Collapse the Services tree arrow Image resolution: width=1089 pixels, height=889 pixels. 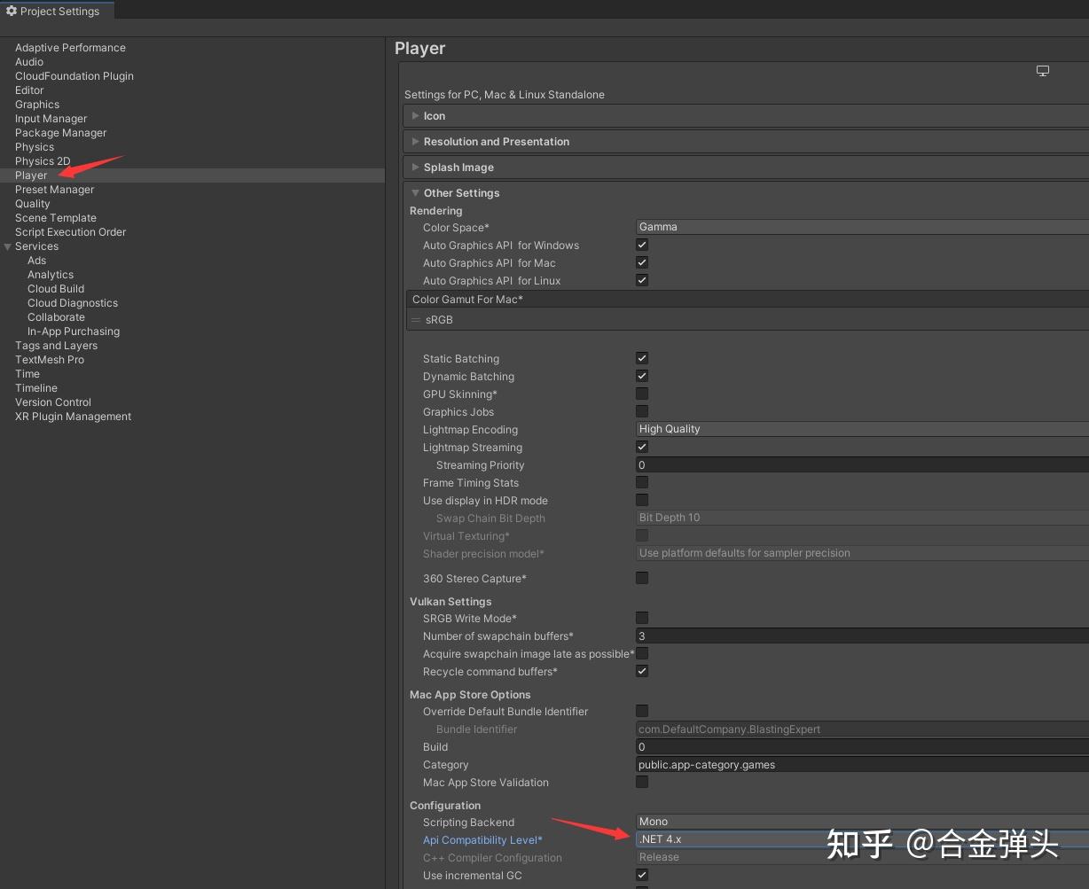pos(8,246)
